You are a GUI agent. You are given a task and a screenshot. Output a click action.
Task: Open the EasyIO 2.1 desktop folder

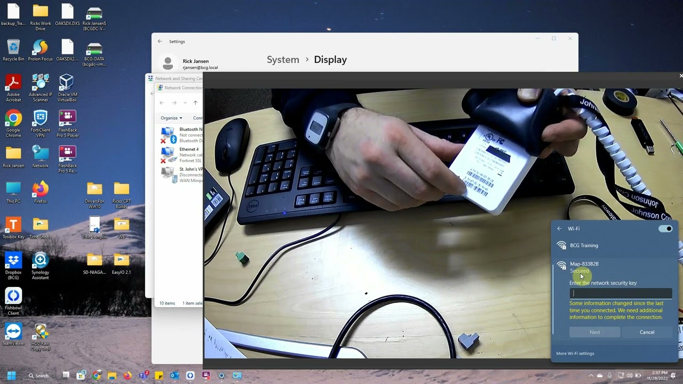coord(121,264)
